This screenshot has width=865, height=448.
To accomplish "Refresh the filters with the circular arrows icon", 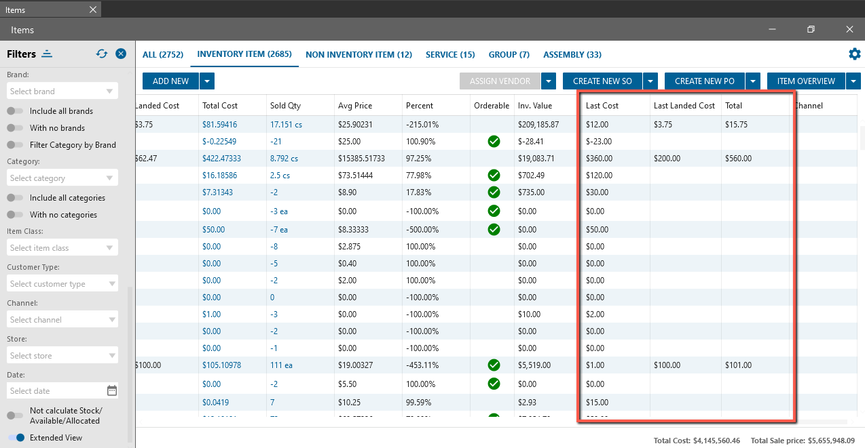I will point(102,54).
